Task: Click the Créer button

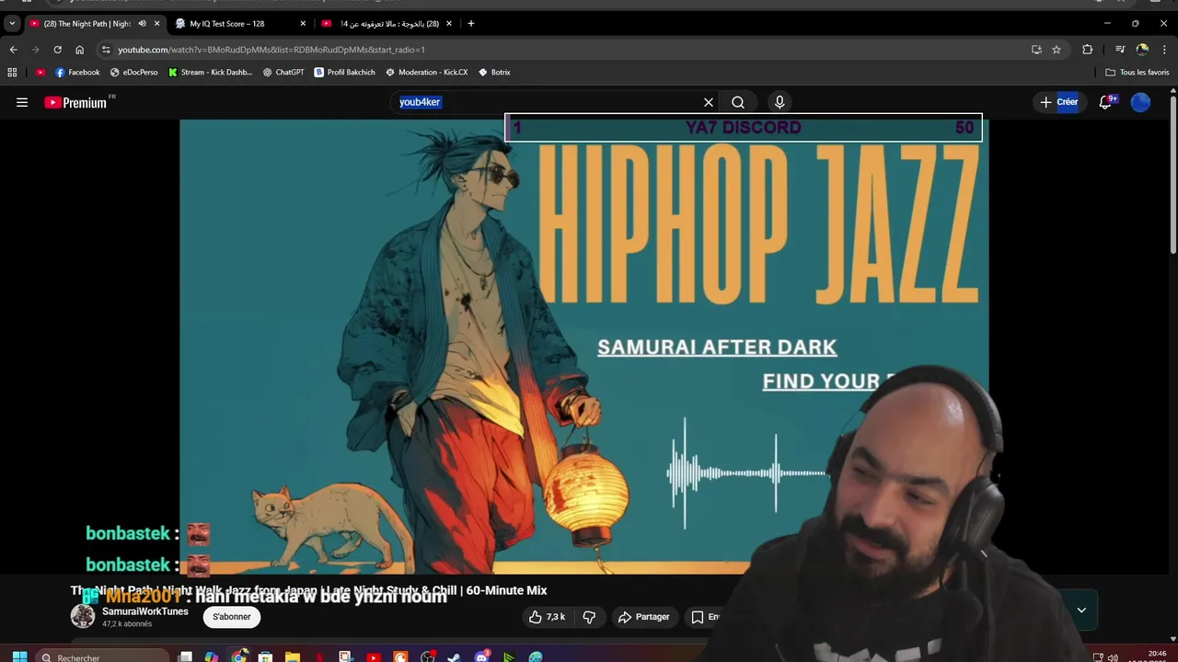Action: click(x=1059, y=102)
